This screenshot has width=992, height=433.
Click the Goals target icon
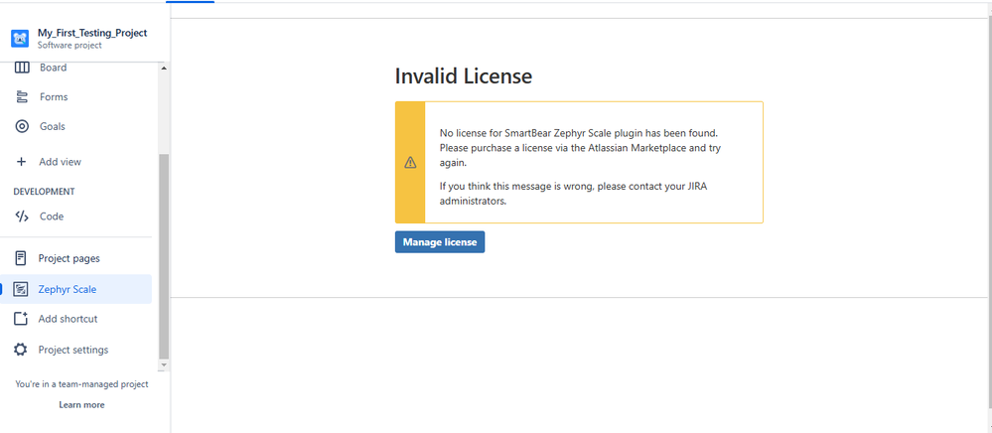pos(22,126)
